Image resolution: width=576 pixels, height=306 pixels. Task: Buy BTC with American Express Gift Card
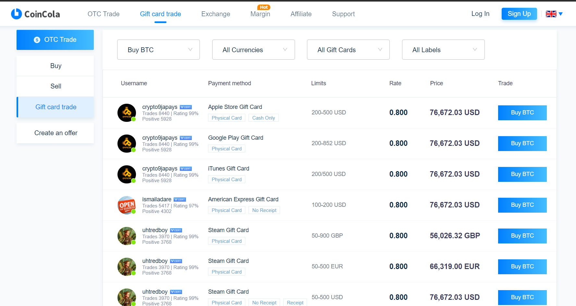tap(522, 205)
